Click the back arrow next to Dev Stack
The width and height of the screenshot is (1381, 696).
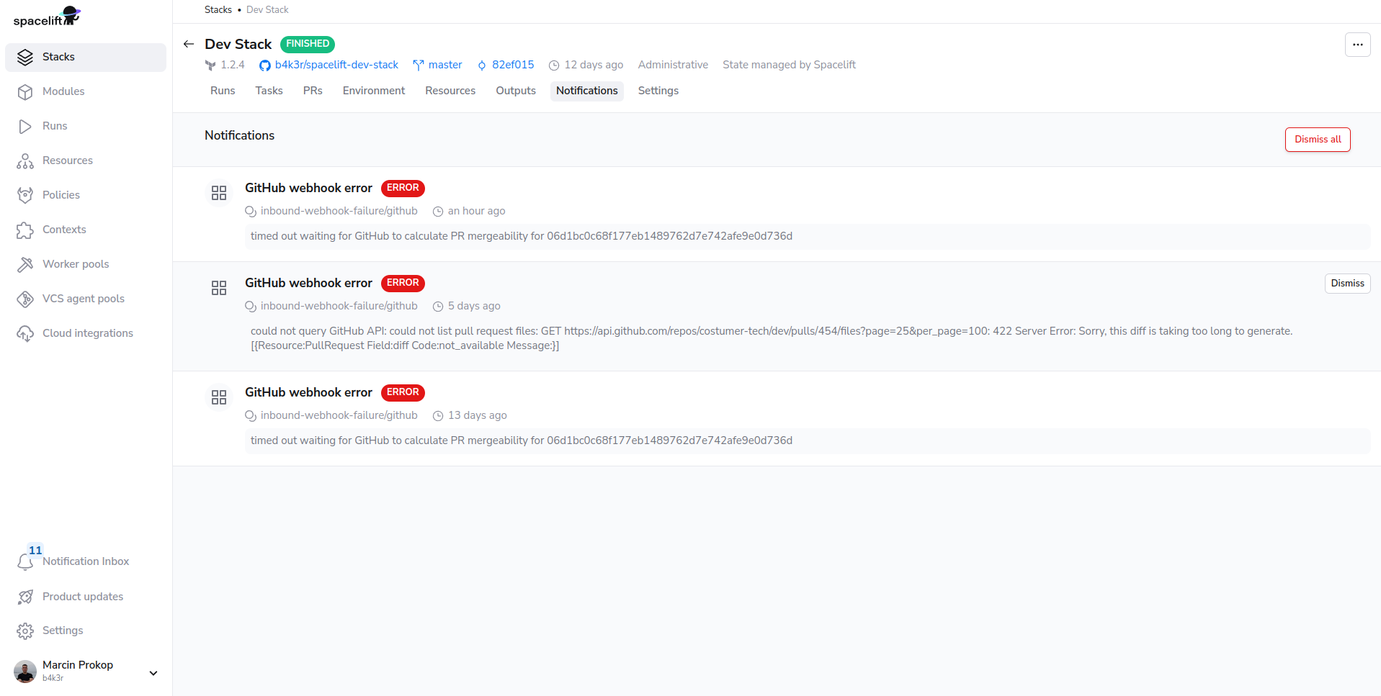[x=188, y=44]
